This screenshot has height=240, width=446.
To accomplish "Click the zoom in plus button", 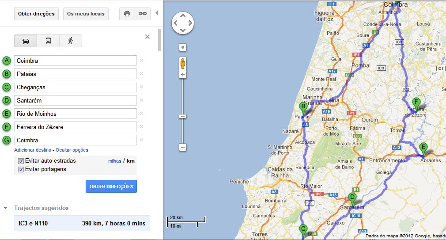I will [x=183, y=75].
